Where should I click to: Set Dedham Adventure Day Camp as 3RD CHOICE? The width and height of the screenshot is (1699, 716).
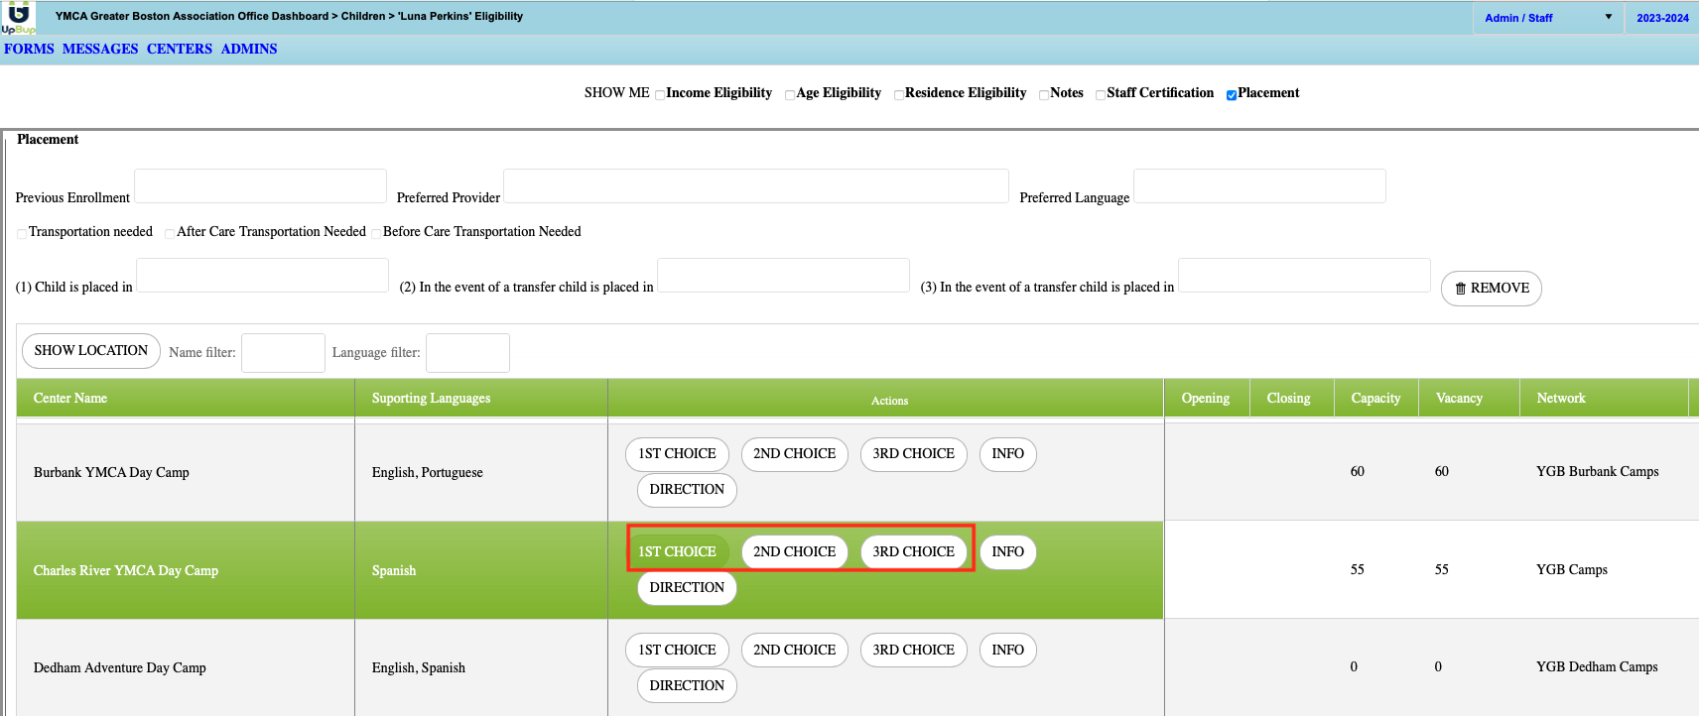[x=913, y=651]
